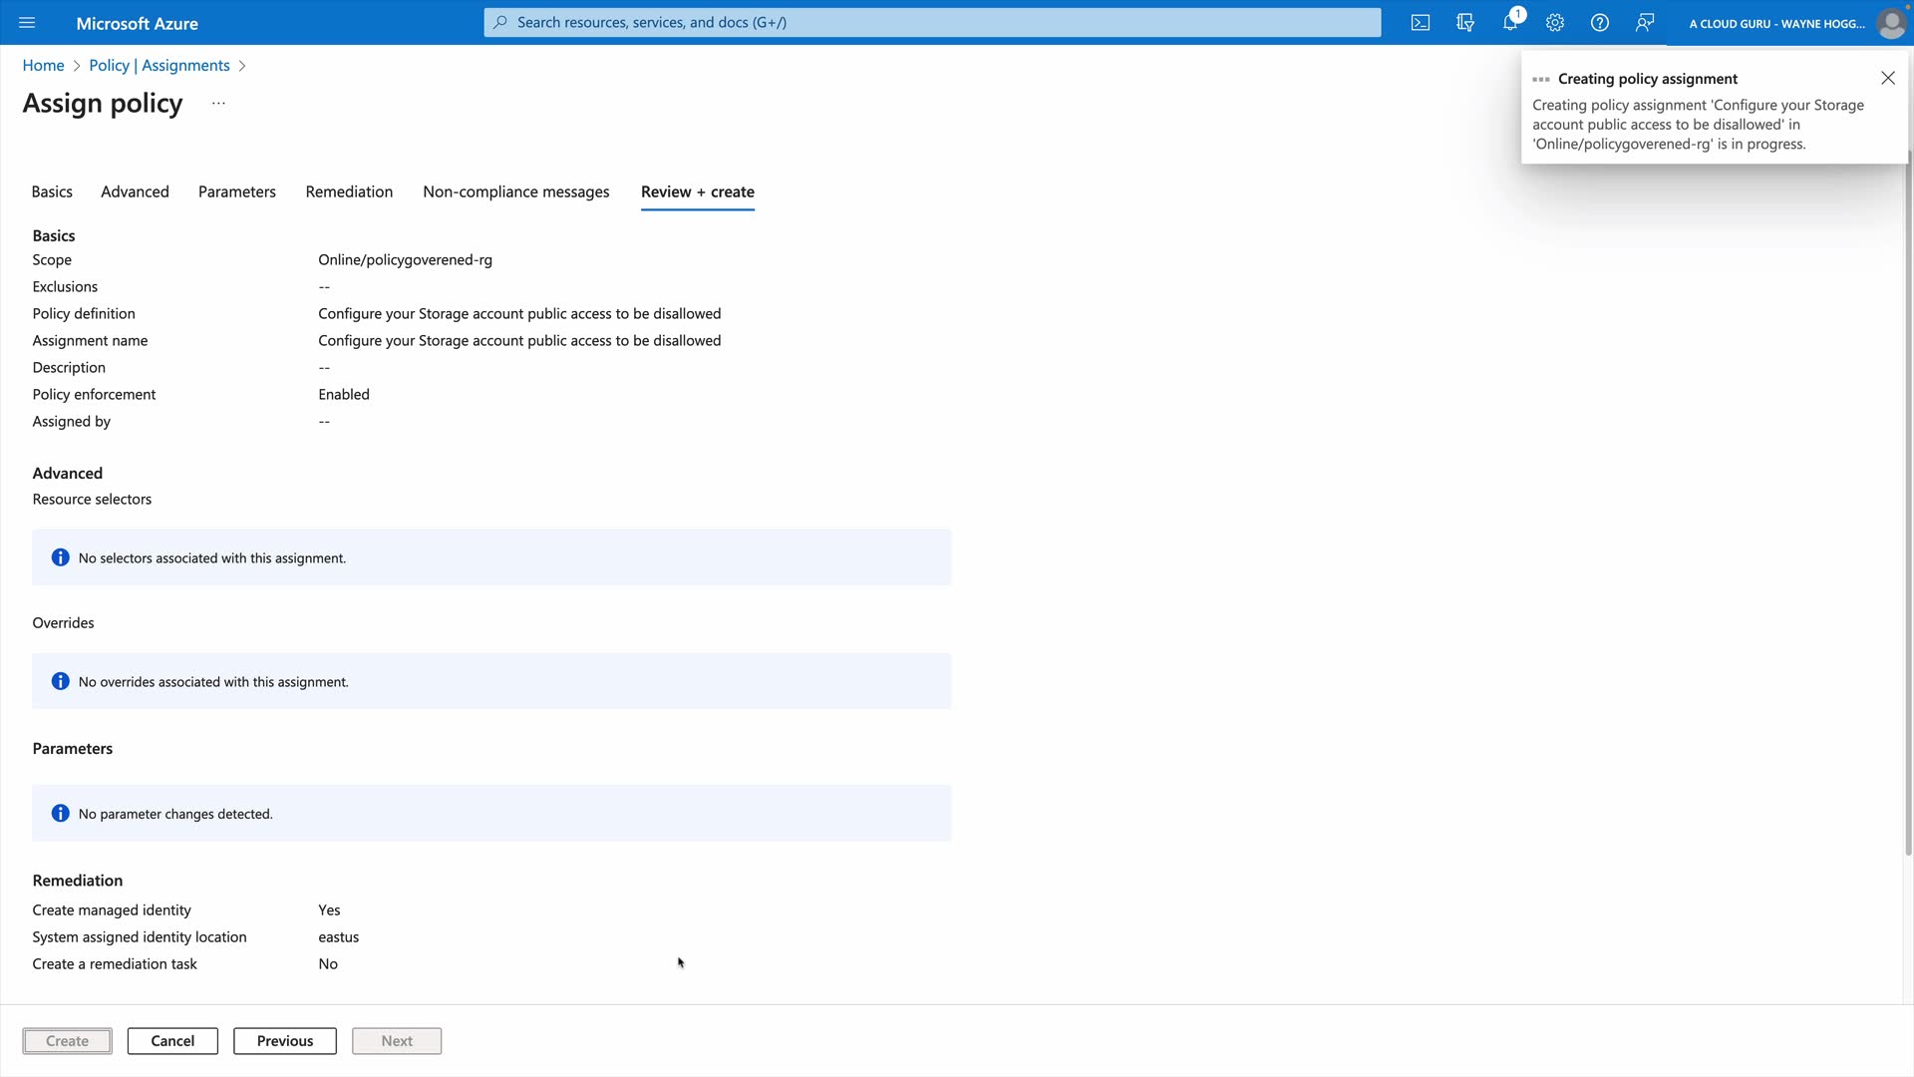Open Help and support question icon
This screenshot has width=1914, height=1077.
click(1600, 23)
